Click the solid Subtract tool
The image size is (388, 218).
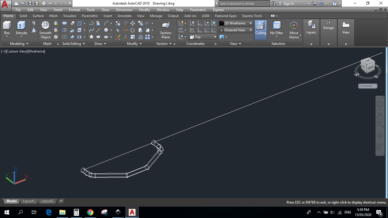click(64, 30)
